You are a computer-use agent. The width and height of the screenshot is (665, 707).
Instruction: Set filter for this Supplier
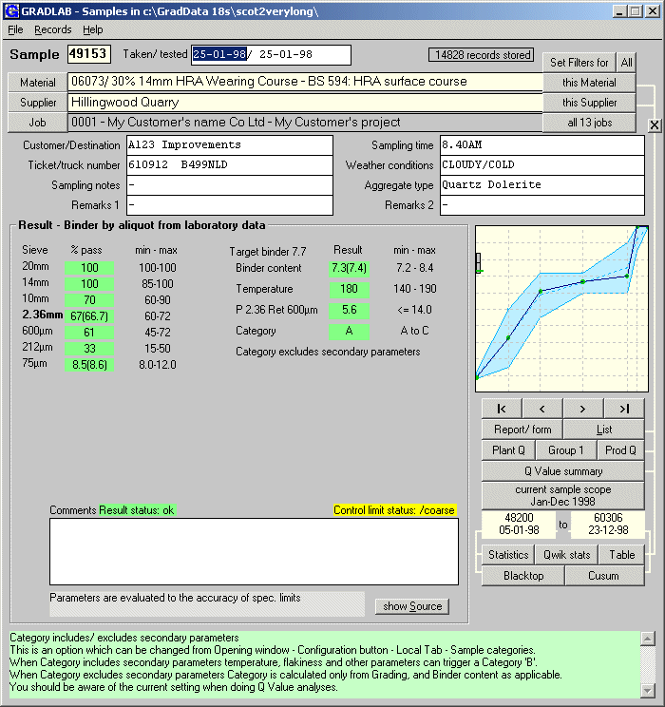[589, 103]
